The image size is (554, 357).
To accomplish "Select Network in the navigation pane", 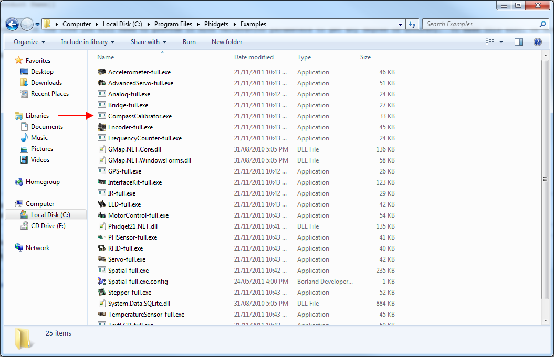I will [37, 248].
